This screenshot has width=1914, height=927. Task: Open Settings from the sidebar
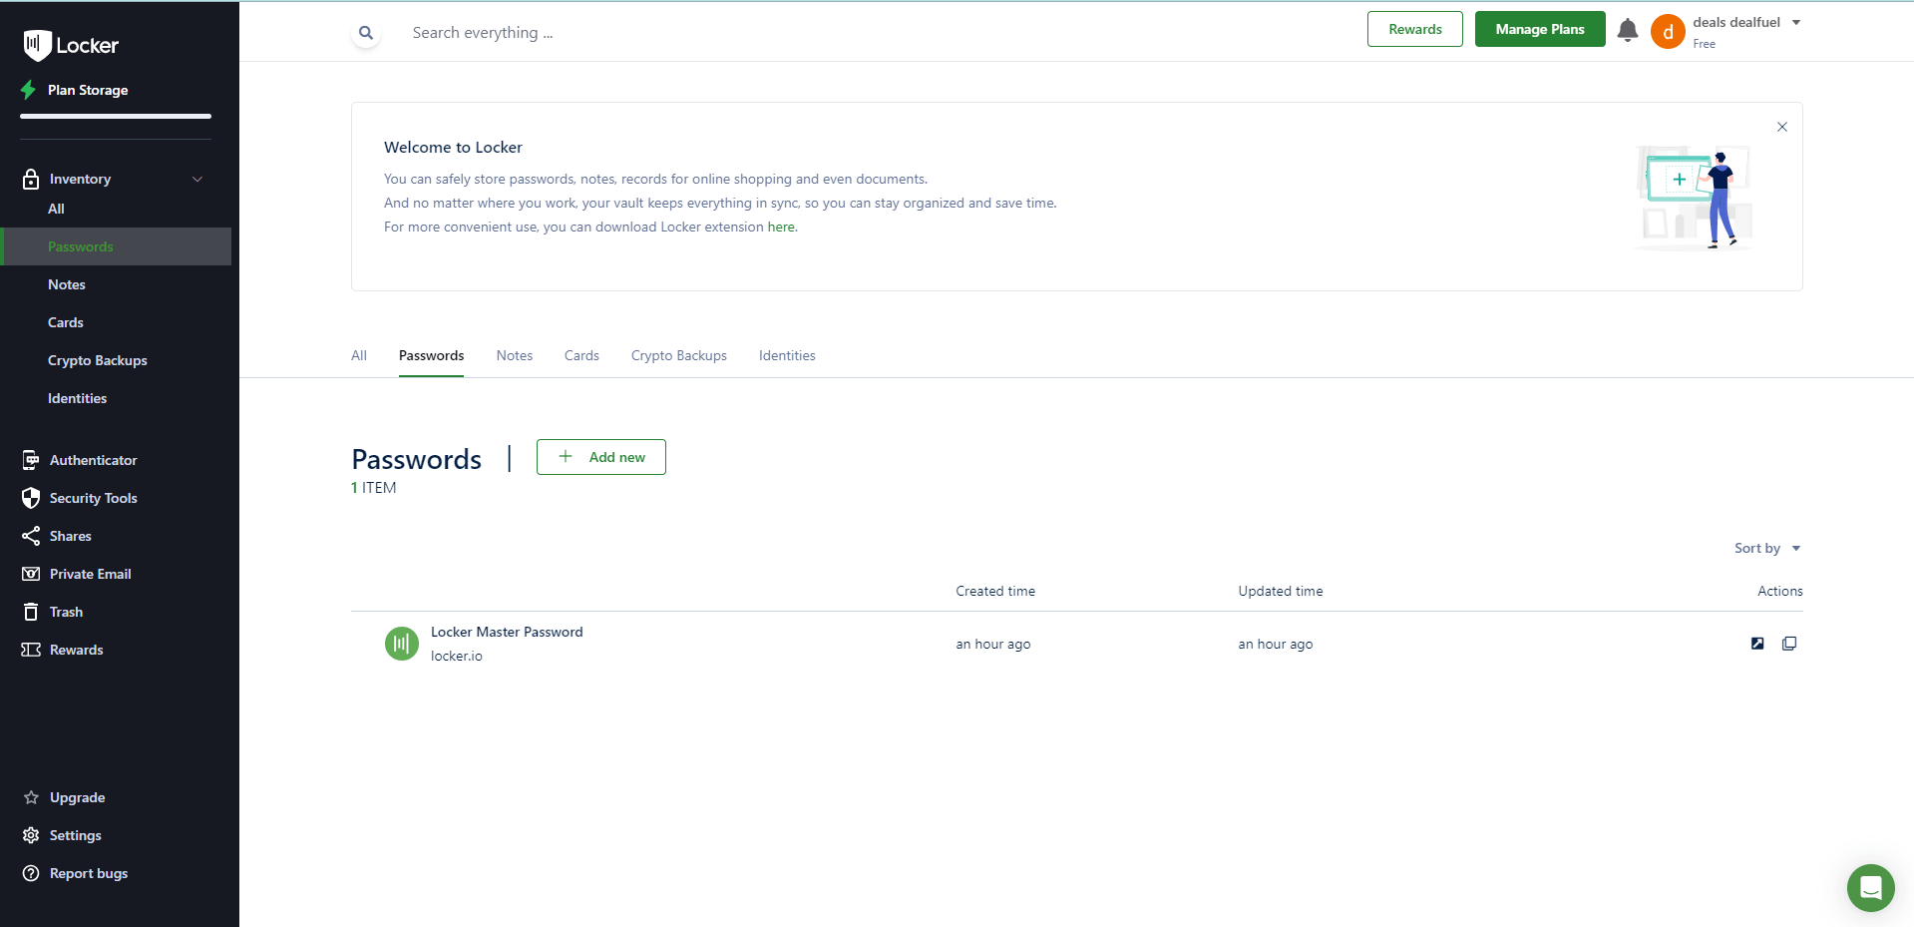click(x=75, y=835)
